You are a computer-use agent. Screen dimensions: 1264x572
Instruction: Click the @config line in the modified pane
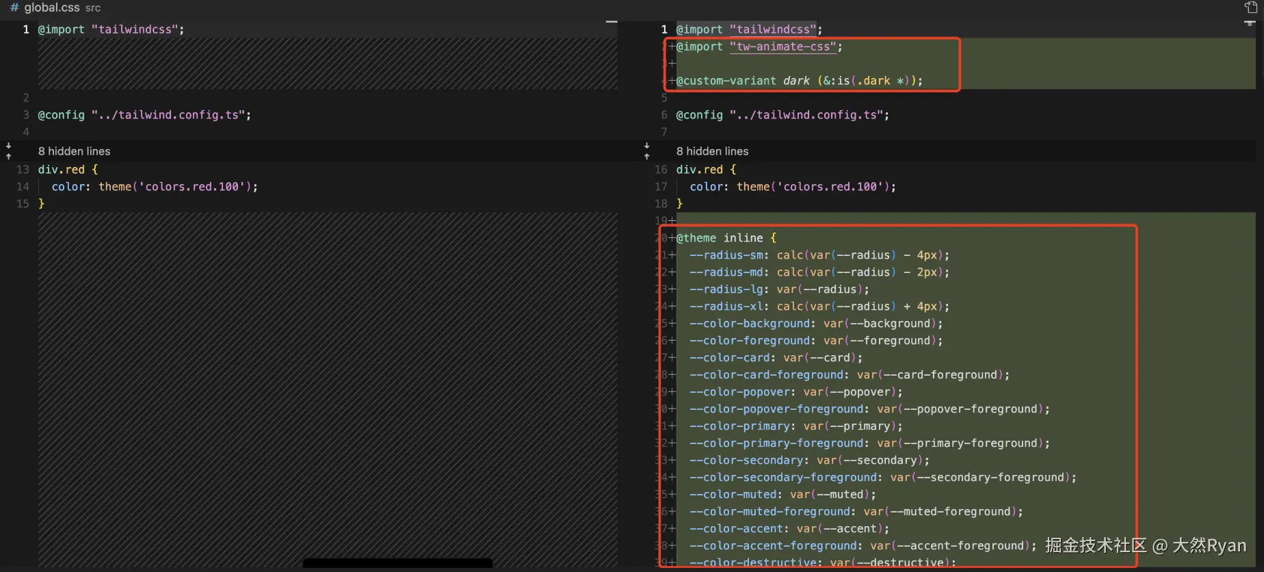[x=782, y=115]
